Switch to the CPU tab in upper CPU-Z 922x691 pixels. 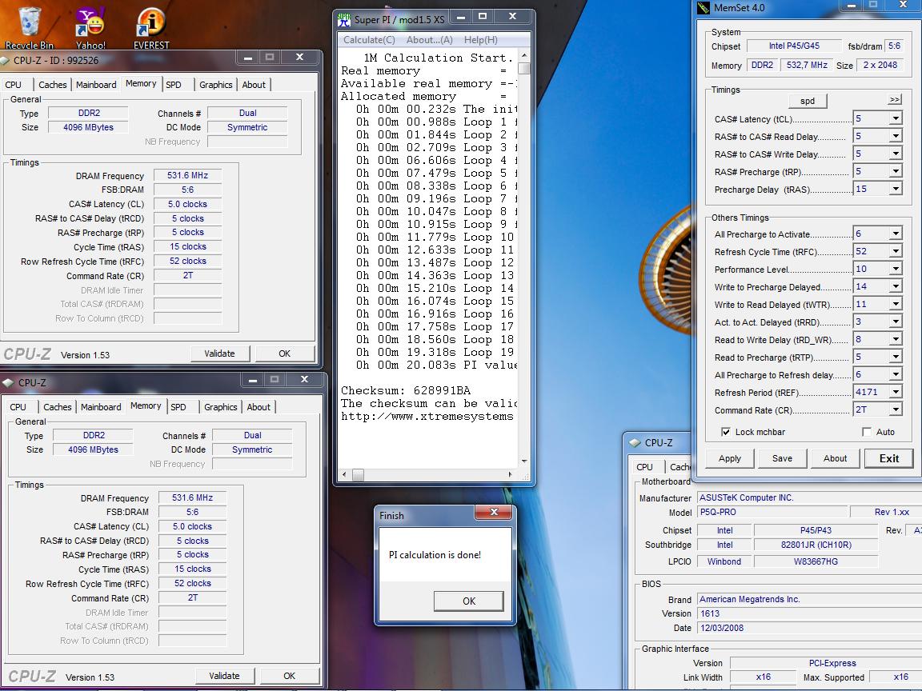coord(14,85)
